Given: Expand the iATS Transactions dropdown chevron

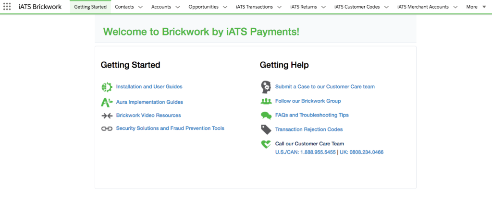Looking at the screenshot, I should pos(279,7).
